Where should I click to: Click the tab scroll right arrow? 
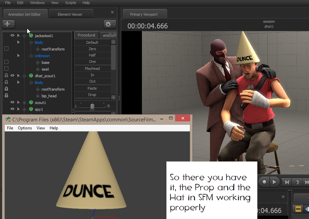click(115, 35)
